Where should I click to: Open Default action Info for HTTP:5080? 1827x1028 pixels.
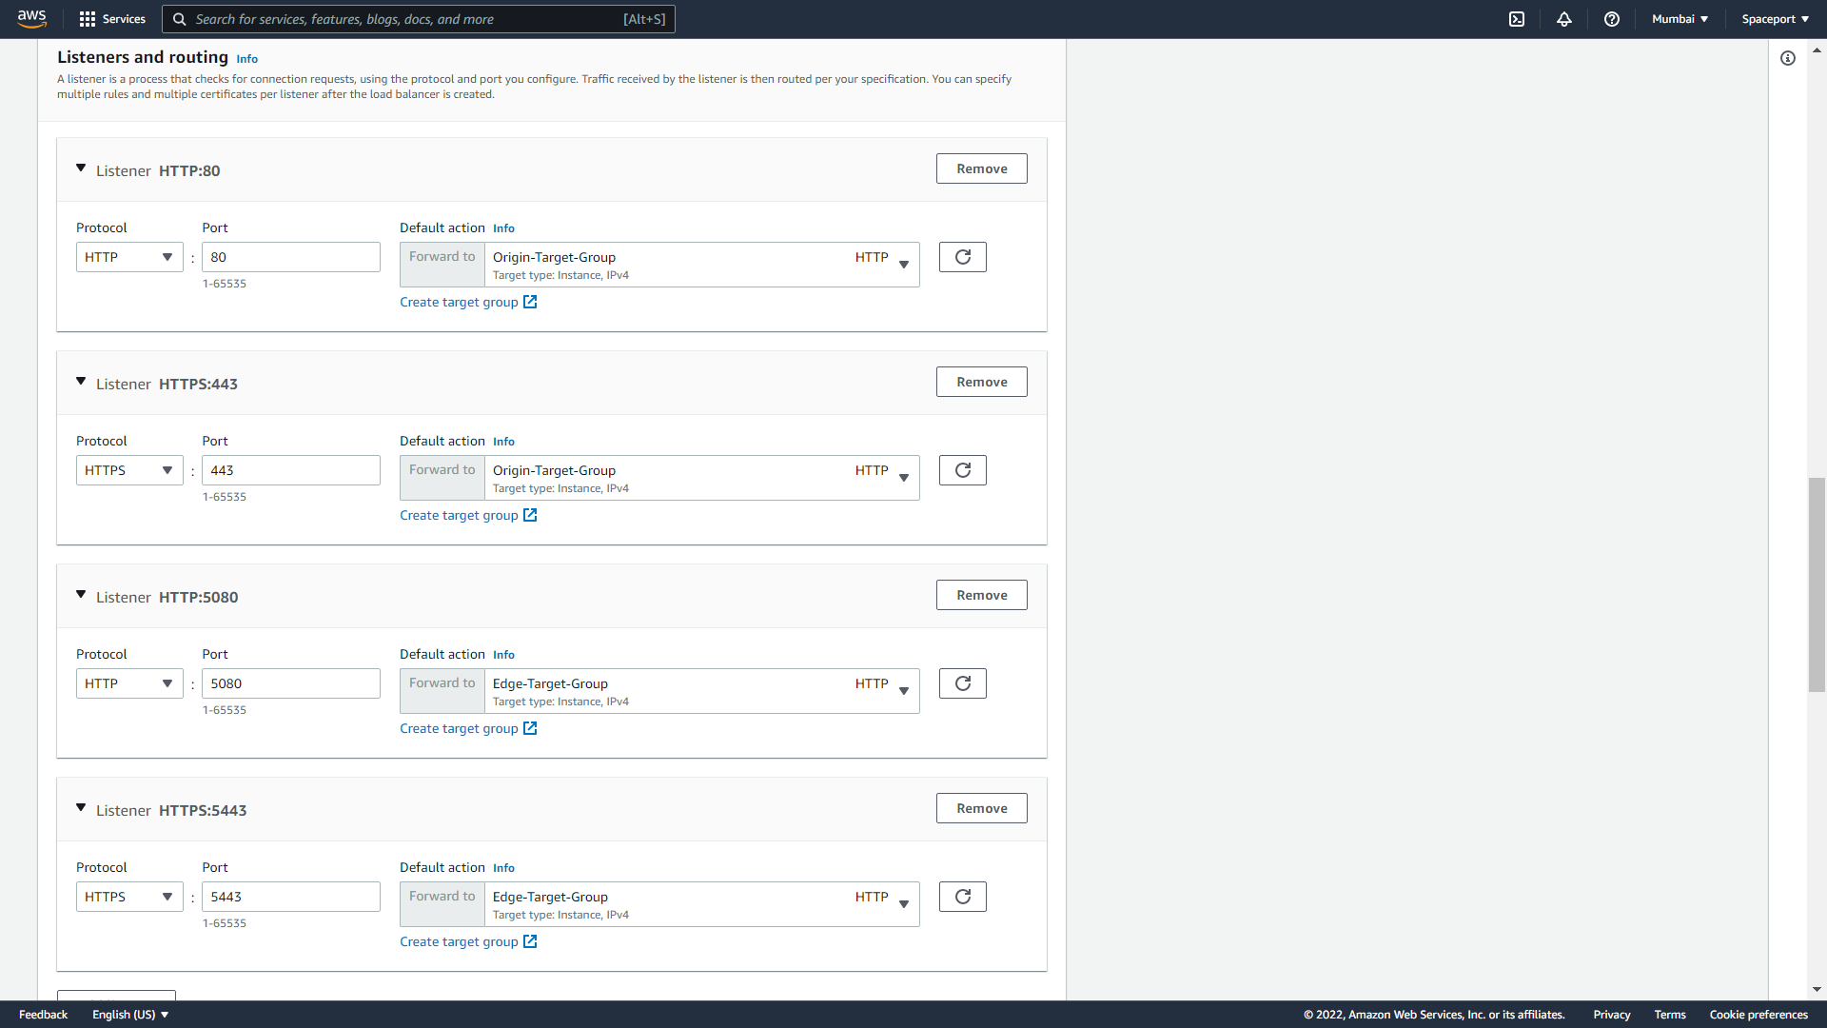click(x=503, y=655)
